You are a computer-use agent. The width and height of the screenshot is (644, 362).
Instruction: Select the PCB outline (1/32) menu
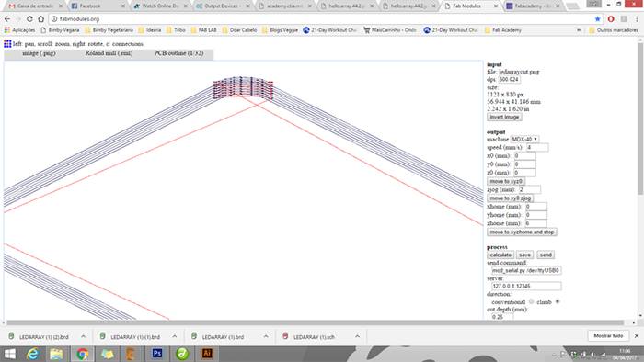click(178, 53)
